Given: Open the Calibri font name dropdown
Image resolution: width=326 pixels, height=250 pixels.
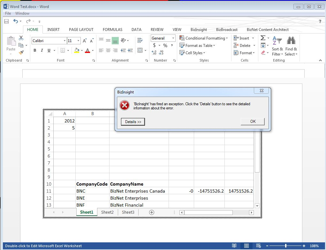Looking at the screenshot, I should coord(65,41).
